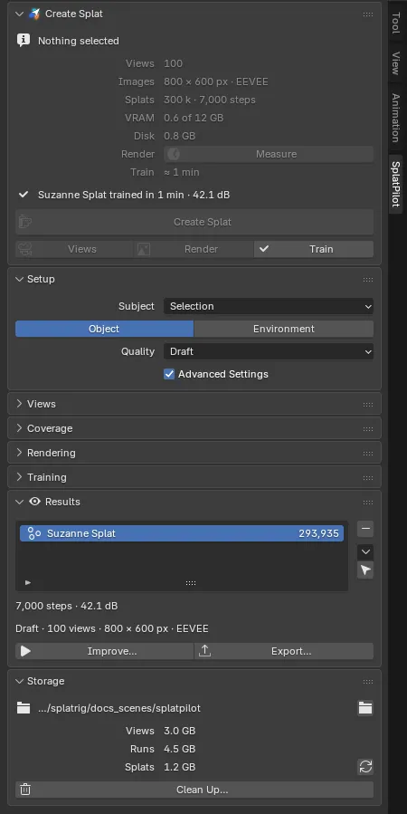This screenshot has height=814, width=407.
Task: Select the Suzanne Splat list entry
Action: coord(182,533)
